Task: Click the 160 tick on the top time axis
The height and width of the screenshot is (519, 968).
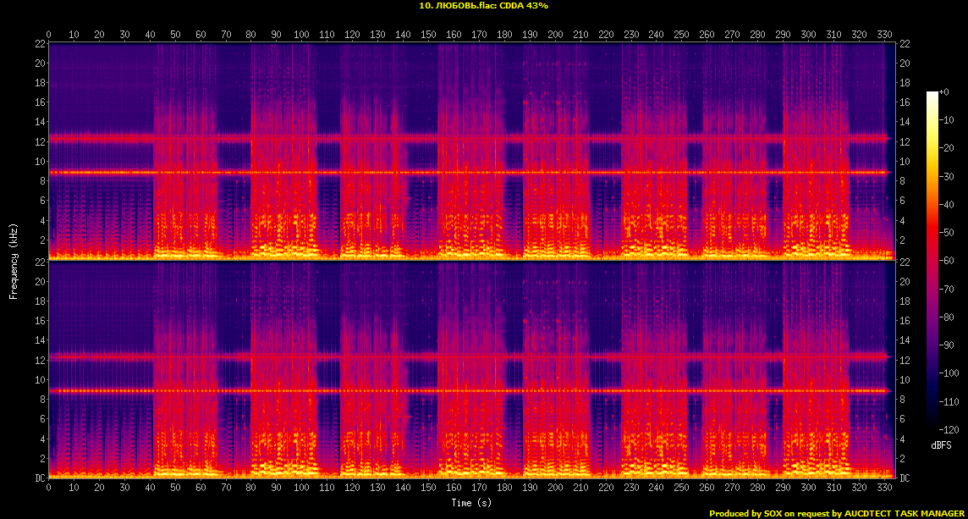Action: pos(454,35)
